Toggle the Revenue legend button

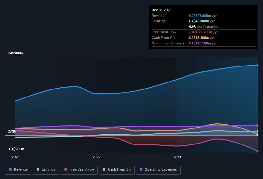coord(18,170)
